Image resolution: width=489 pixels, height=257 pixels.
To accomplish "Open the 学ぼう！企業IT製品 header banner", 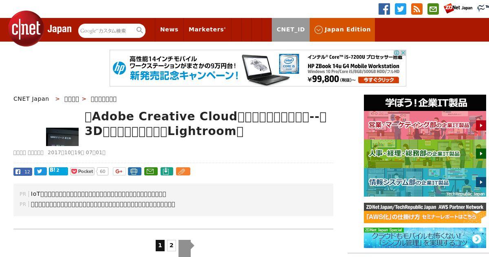I will 425,103.
